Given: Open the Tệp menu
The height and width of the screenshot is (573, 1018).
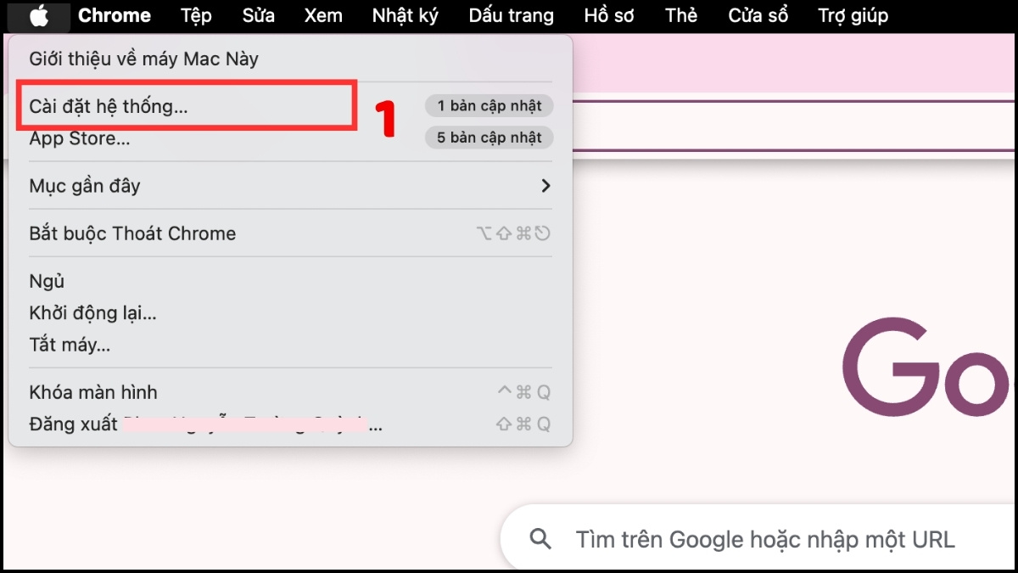Looking at the screenshot, I should click(196, 15).
